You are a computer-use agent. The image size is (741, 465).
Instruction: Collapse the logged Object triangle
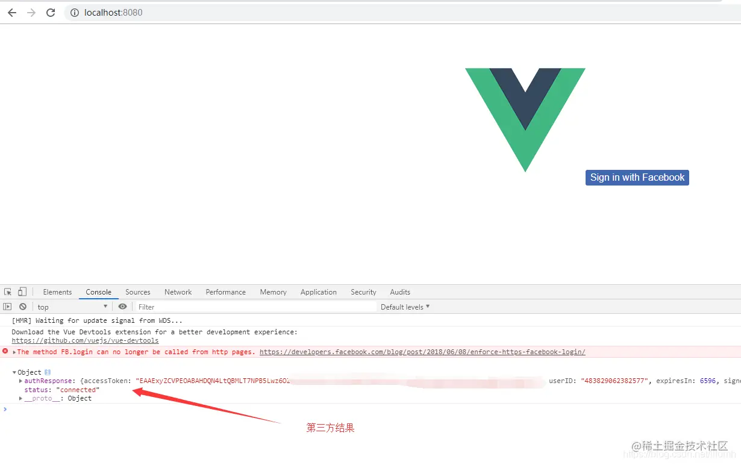pos(14,372)
